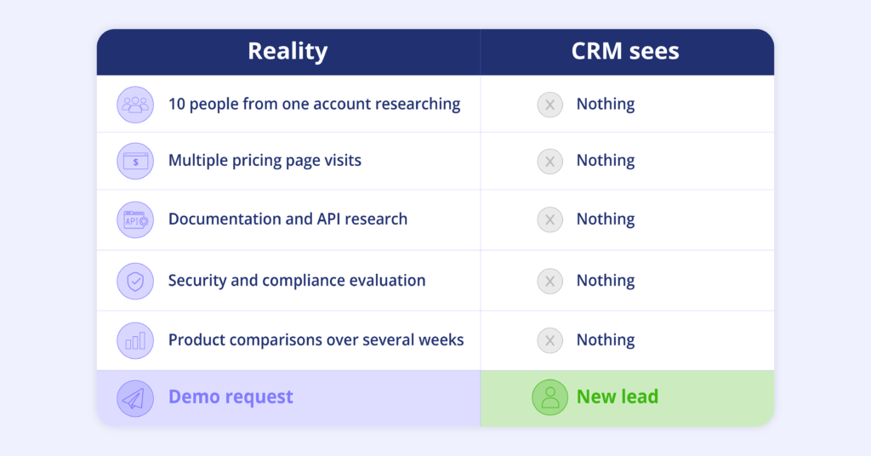Click X icon in pricing visits row
The image size is (871, 456).
click(x=550, y=161)
